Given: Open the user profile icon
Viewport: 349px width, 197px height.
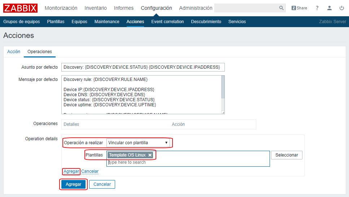Looking at the screenshot, I should [330, 8].
